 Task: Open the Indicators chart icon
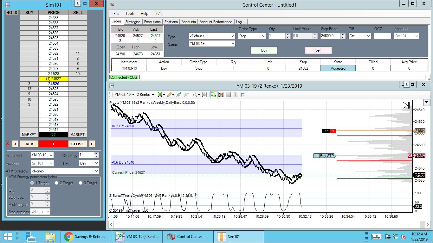click(x=228, y=95)
